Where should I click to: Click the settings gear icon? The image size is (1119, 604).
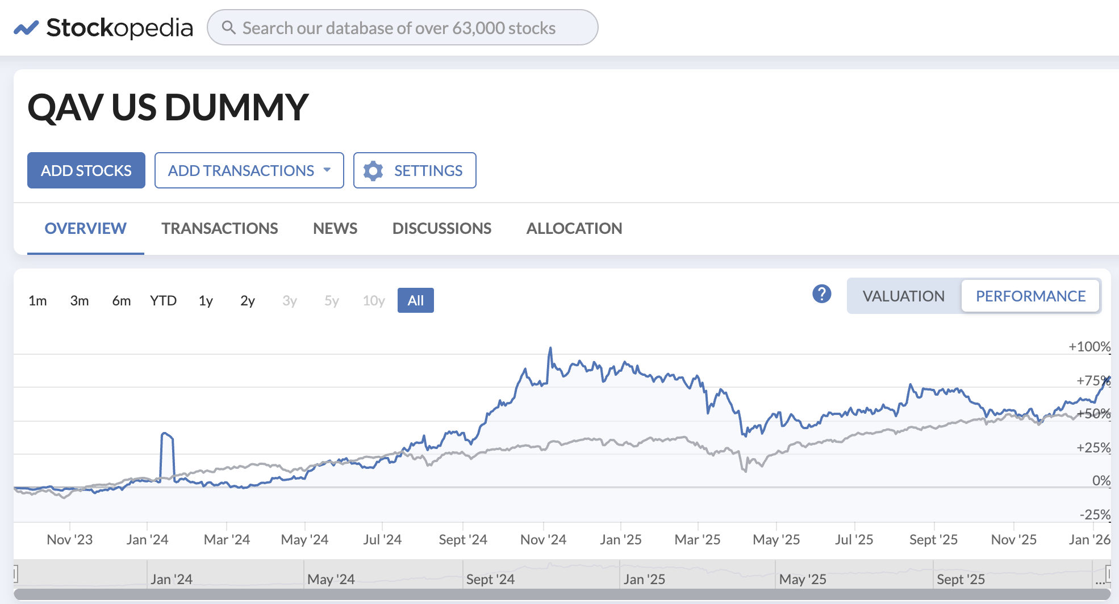click(x=373, y=170)
